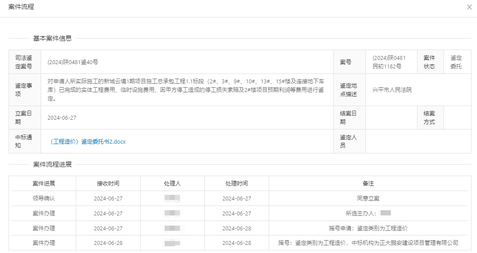Close the 案件流程 dialog
Viewport: 477px width, 253px height.
[x=469, y=7]
